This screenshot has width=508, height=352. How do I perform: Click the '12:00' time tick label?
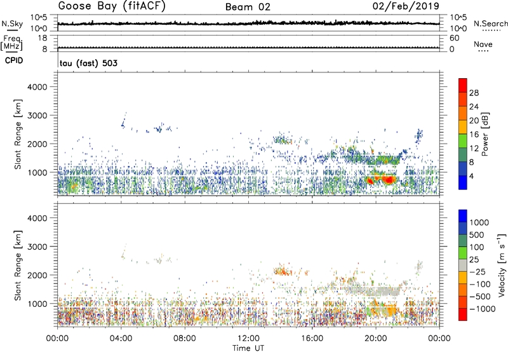click(x=248, y=339)
